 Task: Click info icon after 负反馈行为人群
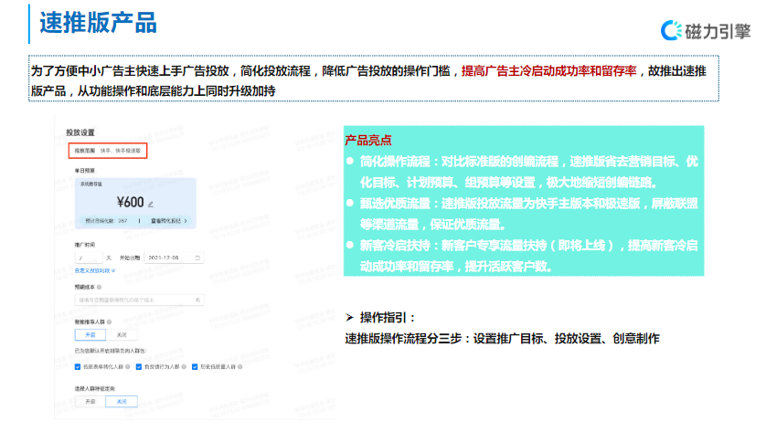184,366
